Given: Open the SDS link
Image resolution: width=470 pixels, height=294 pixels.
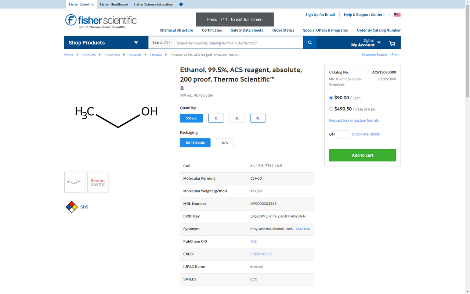Looking at the screenshot, I should [84, 207].
